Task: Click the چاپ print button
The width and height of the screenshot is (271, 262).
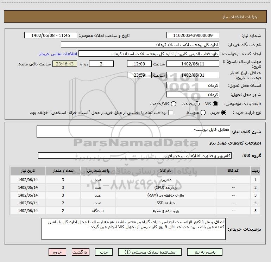Action: pyautogui.click(x=104, y=252)
